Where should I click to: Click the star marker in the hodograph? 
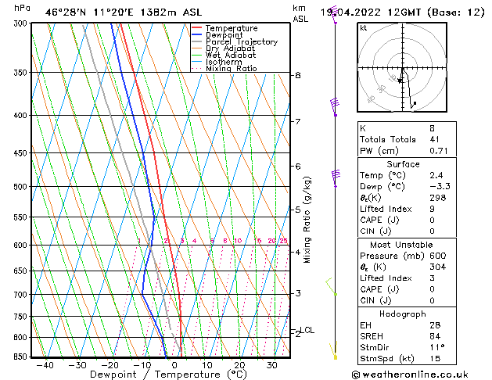click(x=400, y=81)
